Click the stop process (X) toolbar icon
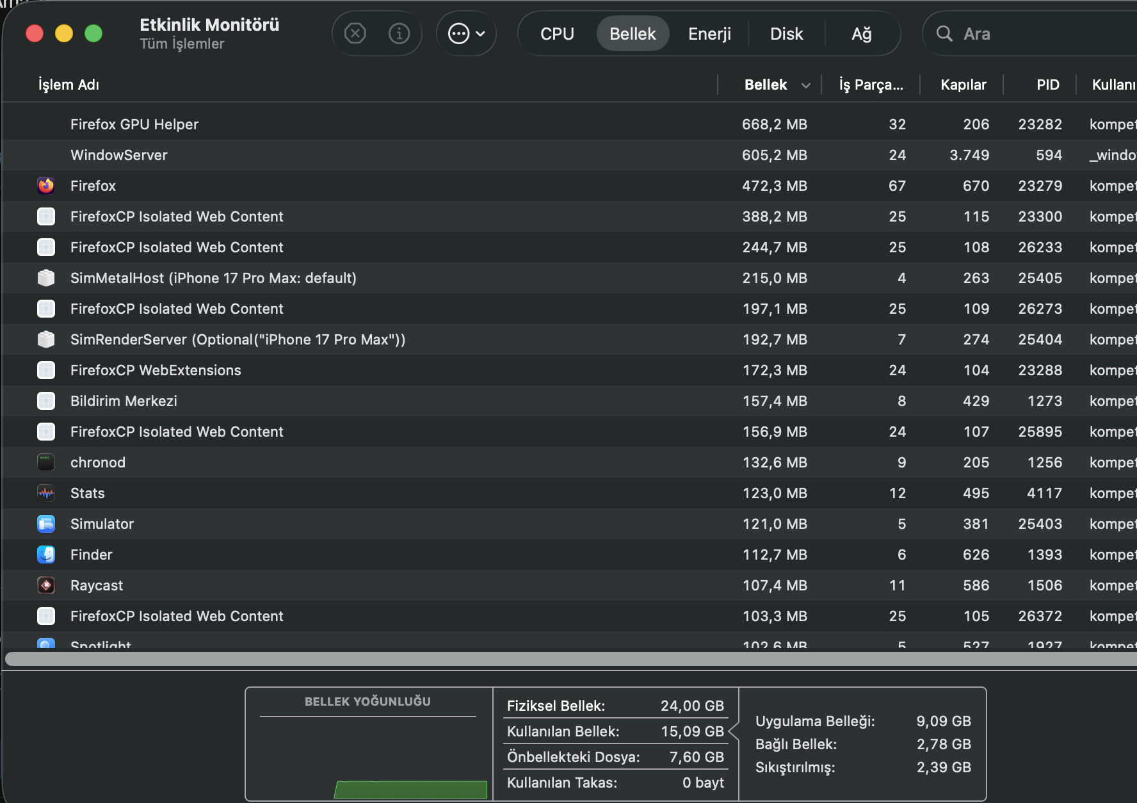1137x803 pixels. [355, 33]
